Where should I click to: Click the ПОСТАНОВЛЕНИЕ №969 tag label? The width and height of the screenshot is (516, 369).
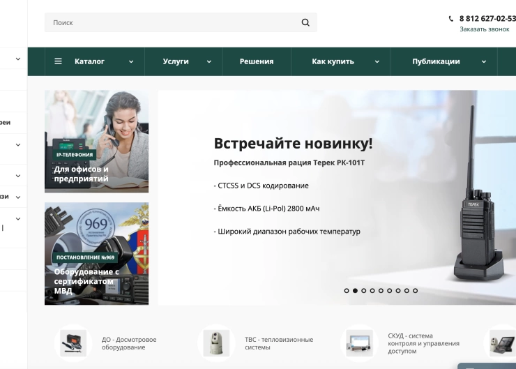tap(85, 257)
